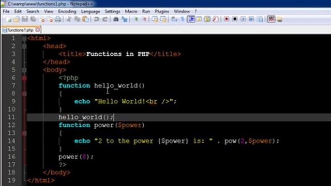Open the ? help menu
331x186 pixels.
click(x=195, y=11)
